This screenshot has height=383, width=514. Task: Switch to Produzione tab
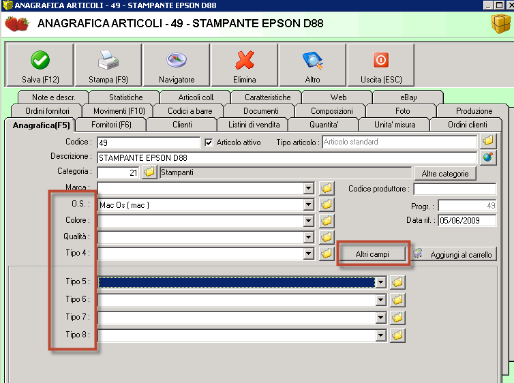(474, 111)
